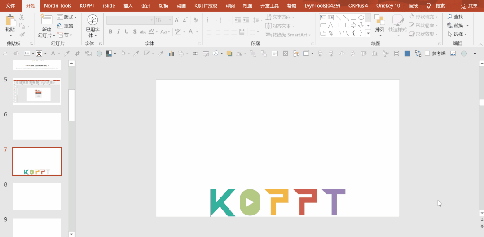This screenshot has height=237, width=484.
Task: Toggle Underline formatting
Action: click(127, 31)
